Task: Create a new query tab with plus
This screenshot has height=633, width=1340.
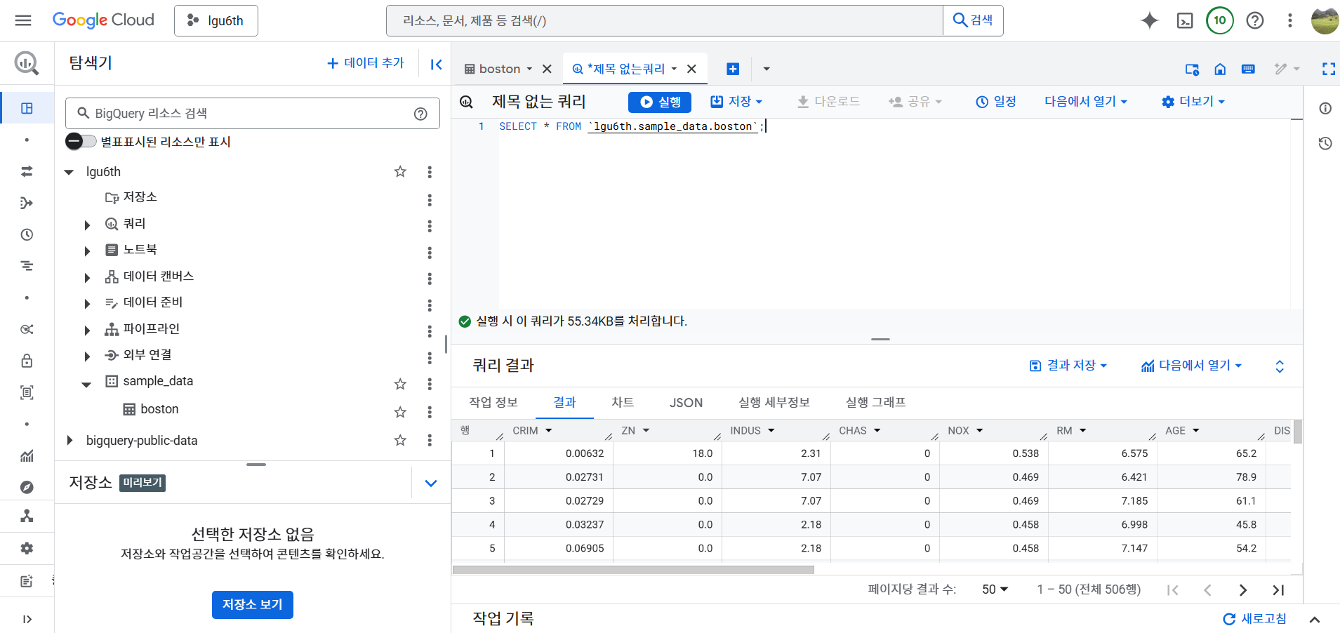Action: (x=733, y=69)
